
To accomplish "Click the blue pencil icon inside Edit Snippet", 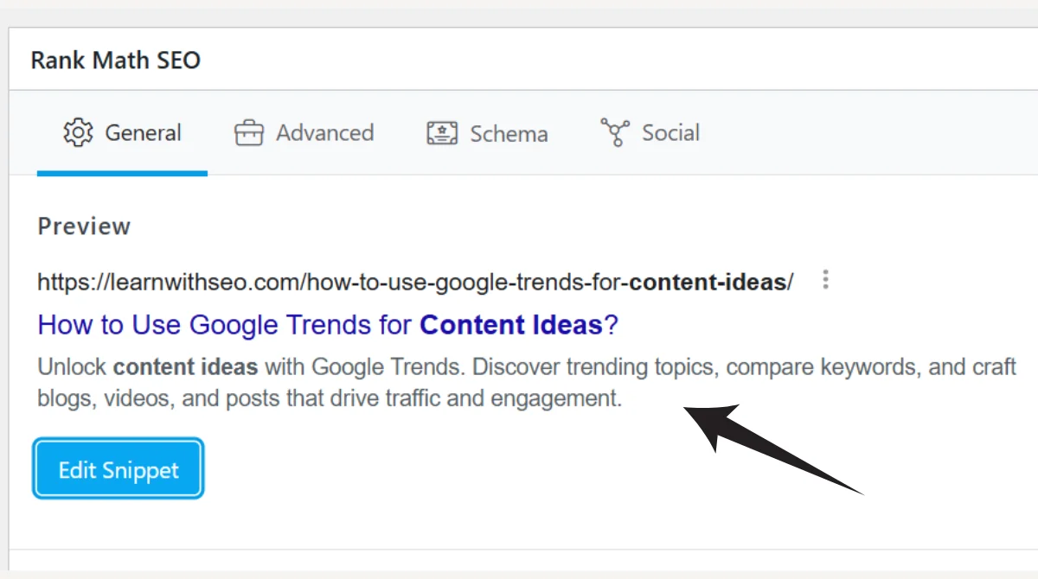I will (x=118, y=468).
